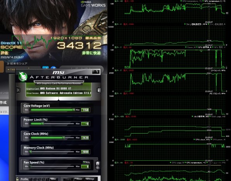
Task: Minimize the Afterburner window
Action: 94,71
